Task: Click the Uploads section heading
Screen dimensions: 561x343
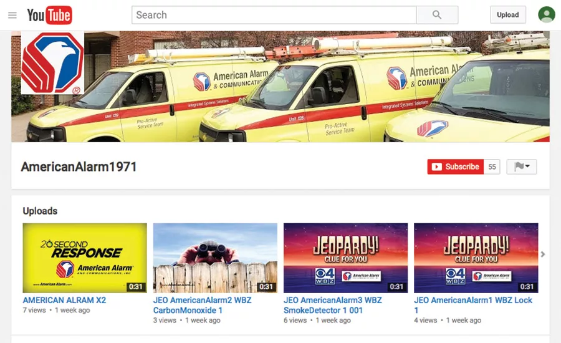Action: tap(40, 211)
